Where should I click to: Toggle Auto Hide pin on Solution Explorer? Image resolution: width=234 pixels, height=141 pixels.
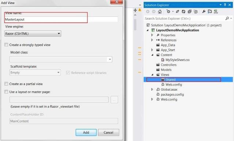225,5
